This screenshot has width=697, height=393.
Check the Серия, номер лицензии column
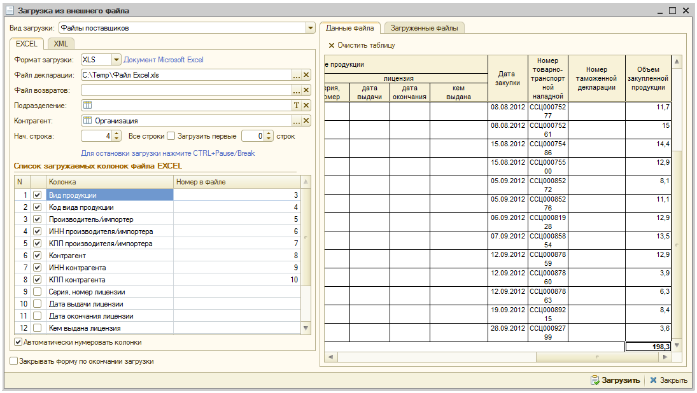pyautogui.click(x=37, y=292)
